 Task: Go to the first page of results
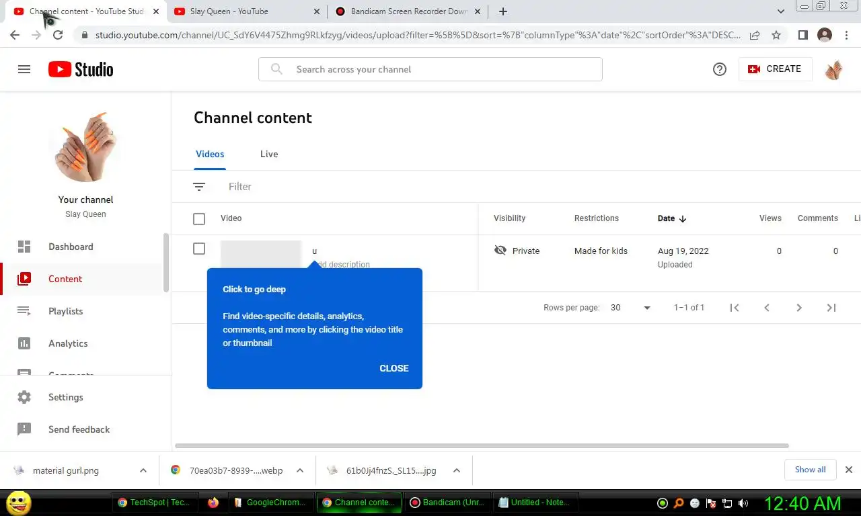(x=735, y=308)
